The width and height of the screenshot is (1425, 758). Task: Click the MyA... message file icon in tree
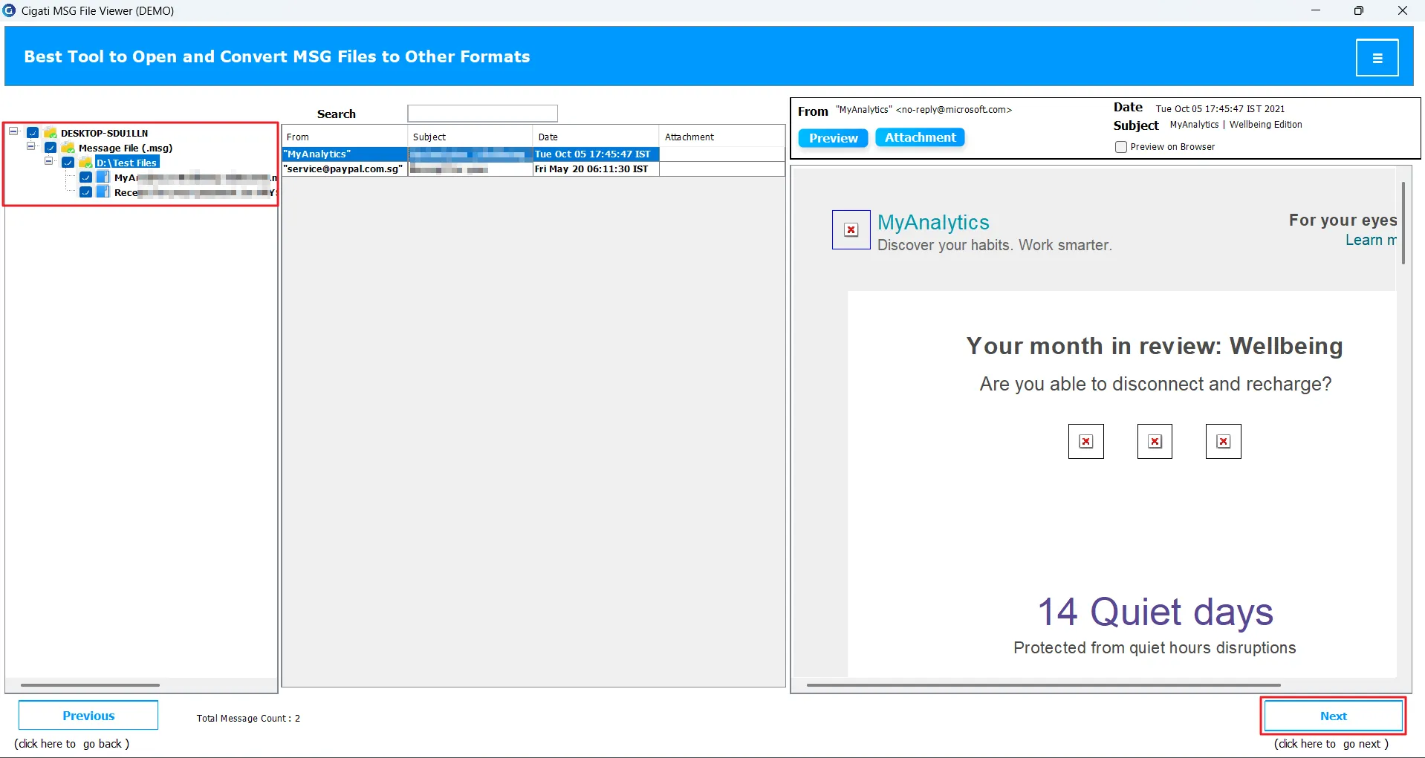[x=103, y=177]
